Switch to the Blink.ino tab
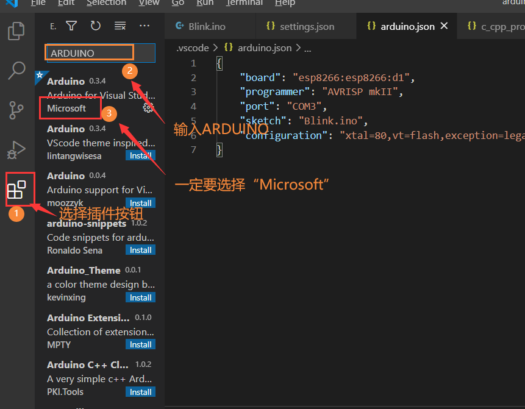The height and width of the screenshot is (409, 525). point(210,26)
